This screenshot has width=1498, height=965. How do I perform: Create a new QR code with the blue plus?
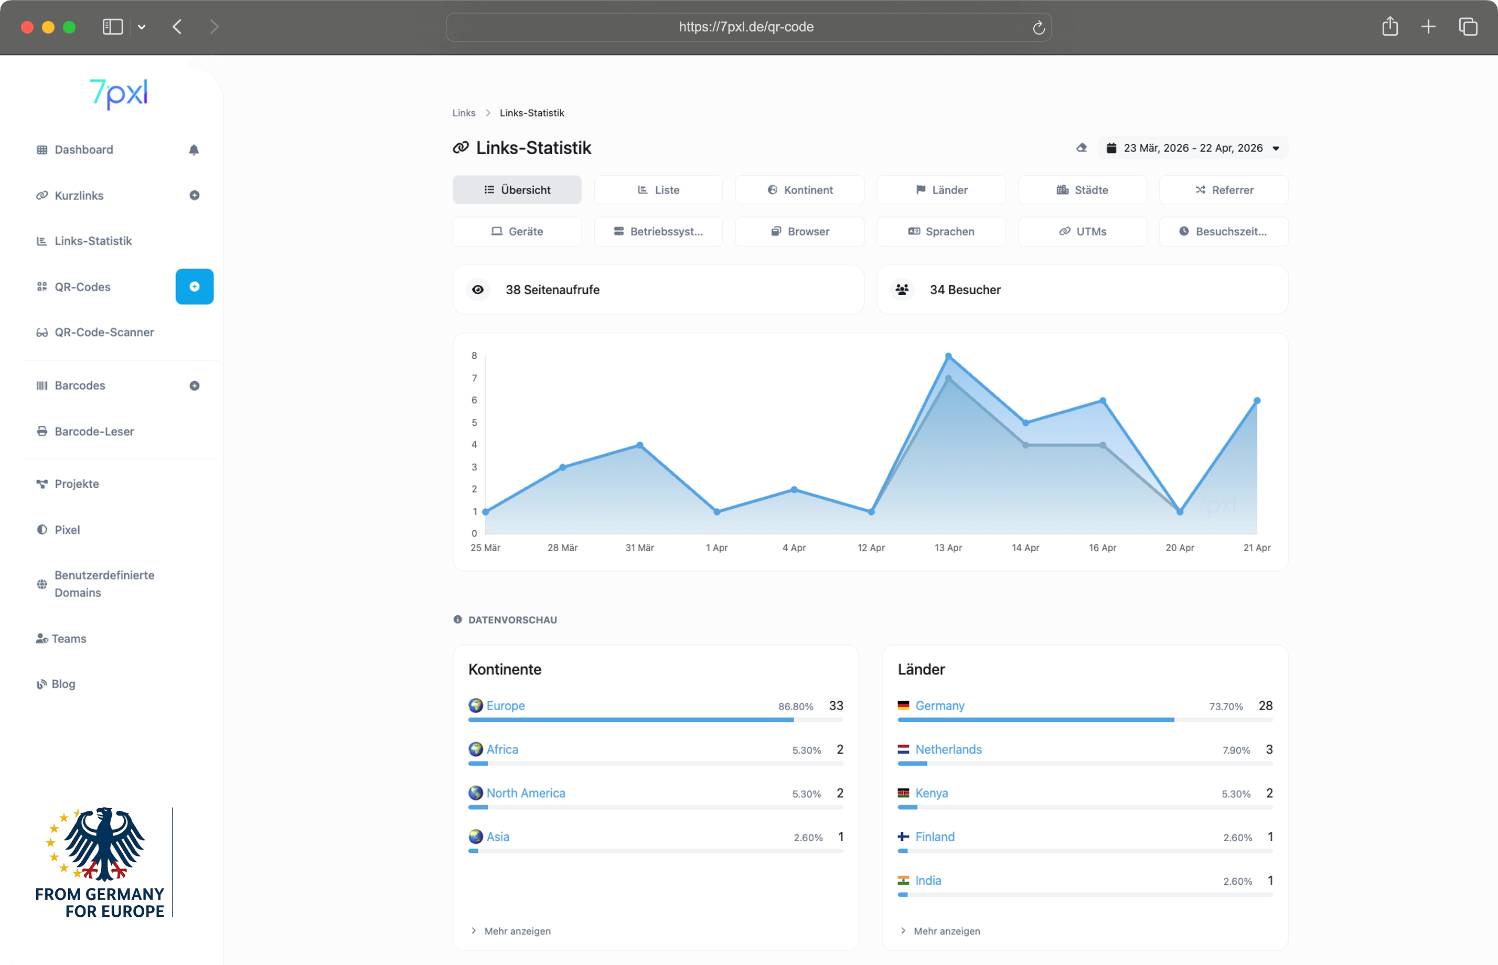click(195, 286)
